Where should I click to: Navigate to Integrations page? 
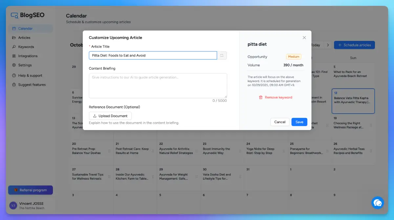click(28, 56)
